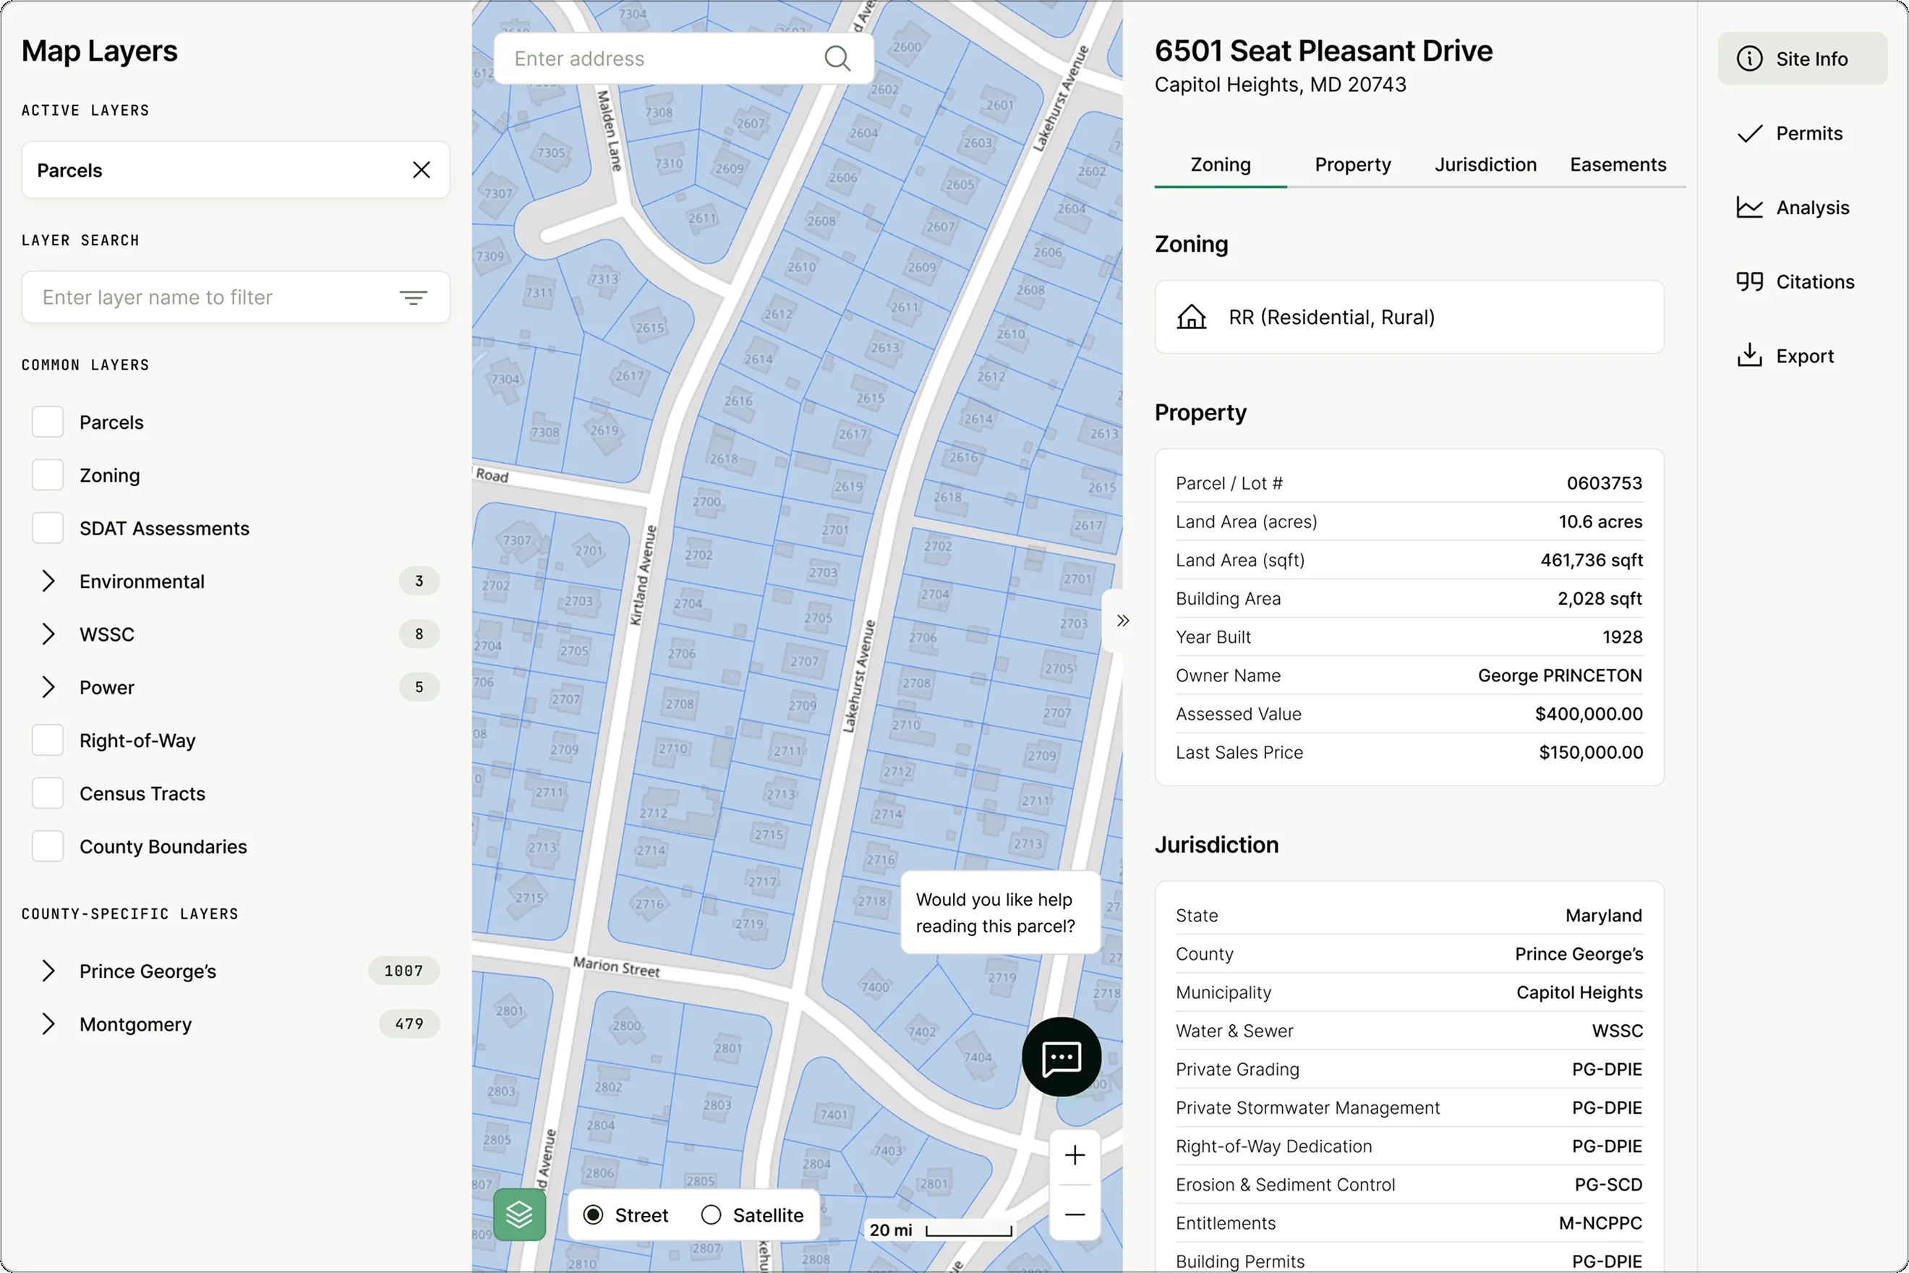The image size is (1909, 1273).
Task: Click the 2,028 sqft building area
Action: coord(1599,598)
